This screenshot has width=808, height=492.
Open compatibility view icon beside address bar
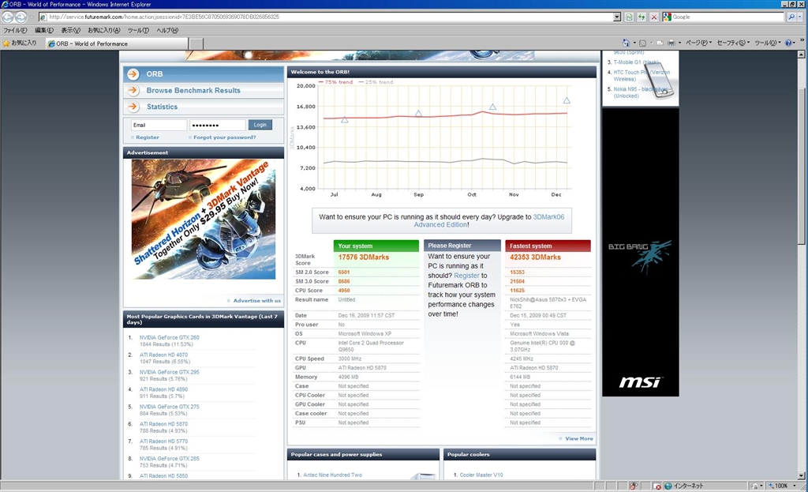[629, 17]
